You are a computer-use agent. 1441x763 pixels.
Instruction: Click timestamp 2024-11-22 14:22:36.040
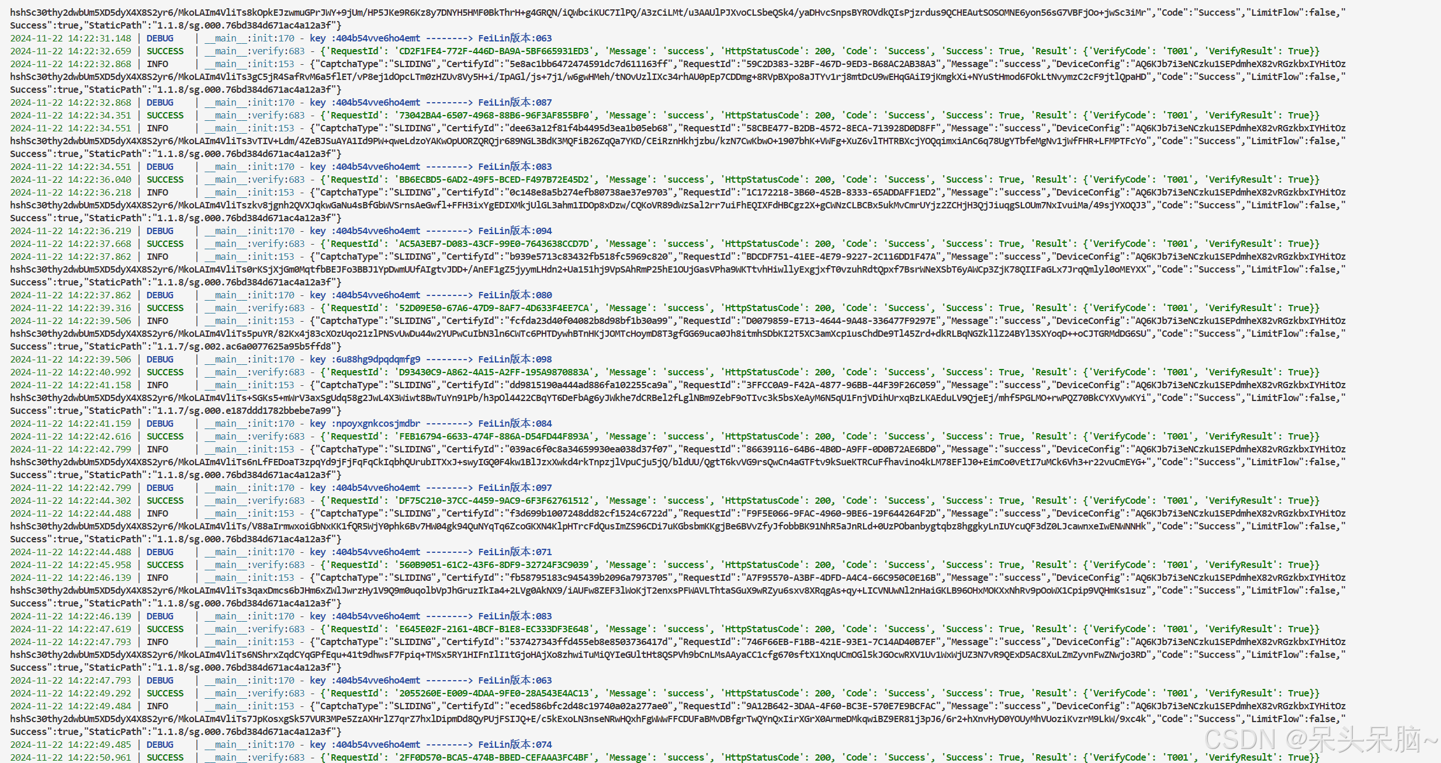pyautogui.click(x=71, y=180)
